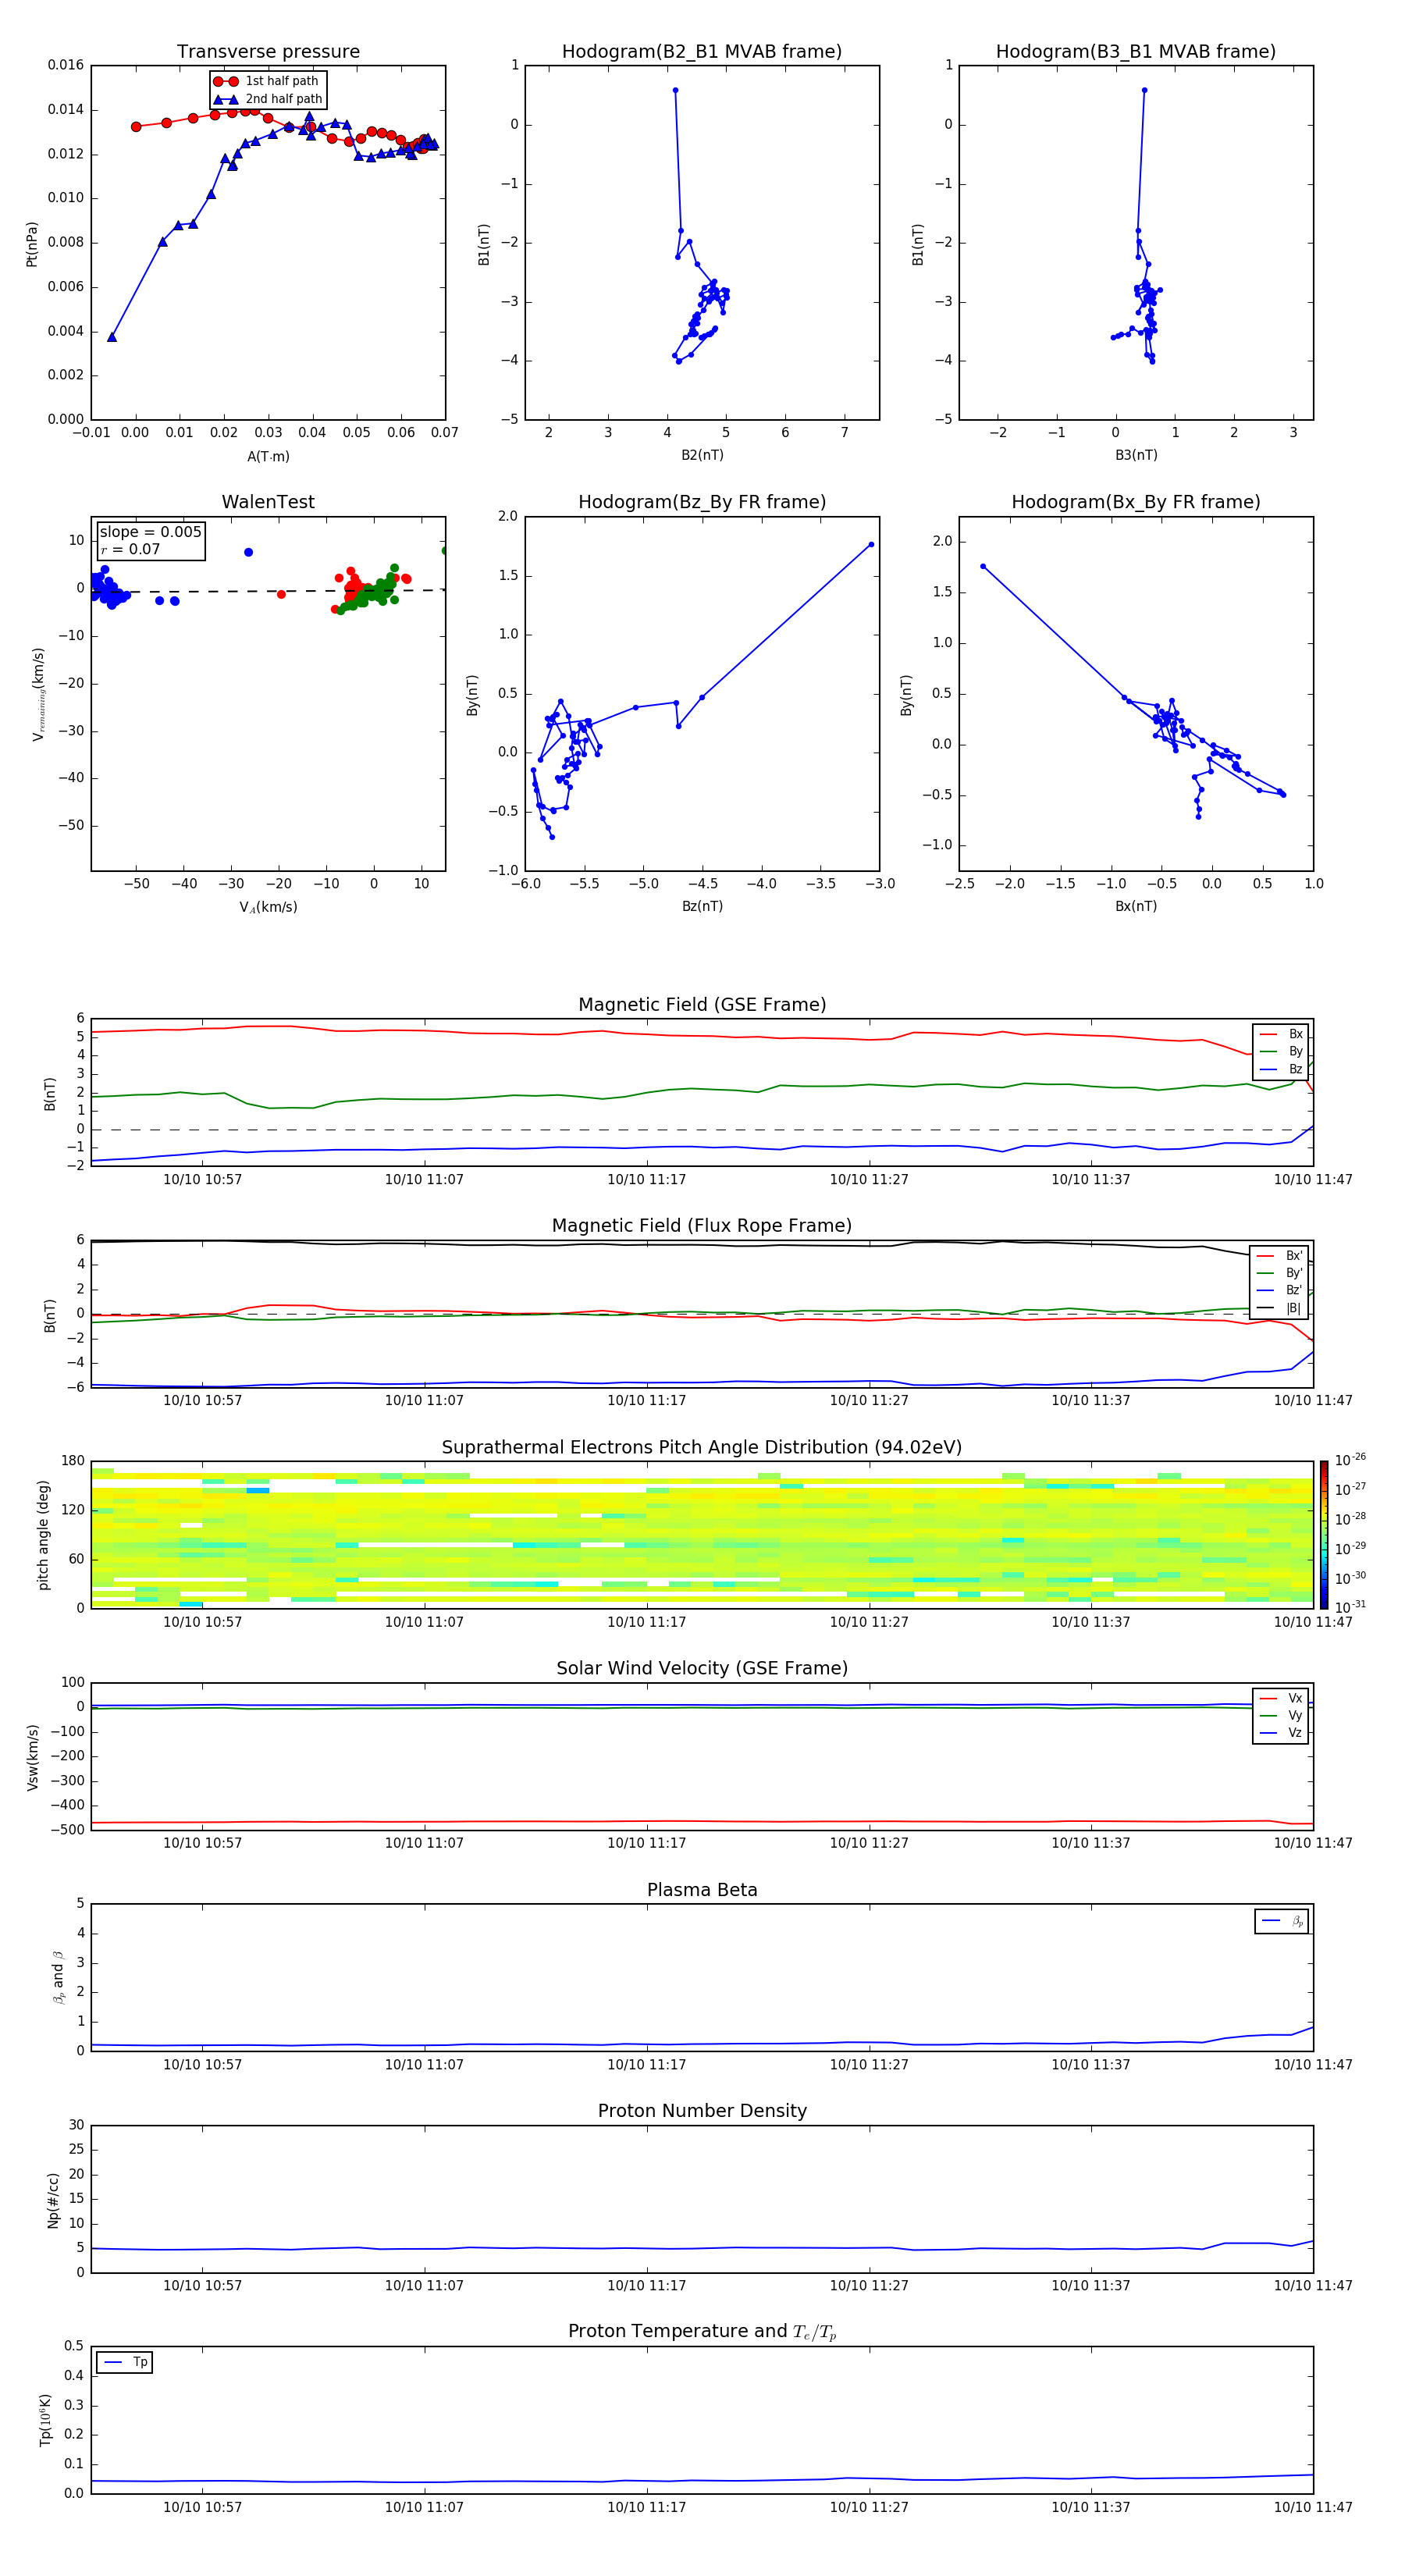Select the "Hodogram(B3_B1 MVAB frame)" title
Image resolution: width=1405 pixels, height=2576 pixels.
pyautogui.click(x=1136, y=52)
